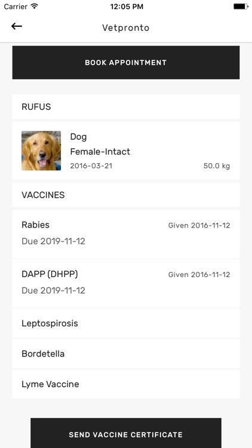Screen dimensions: 252x448
Task: Tap the back arrow icon
Action: tap(17, 26)
